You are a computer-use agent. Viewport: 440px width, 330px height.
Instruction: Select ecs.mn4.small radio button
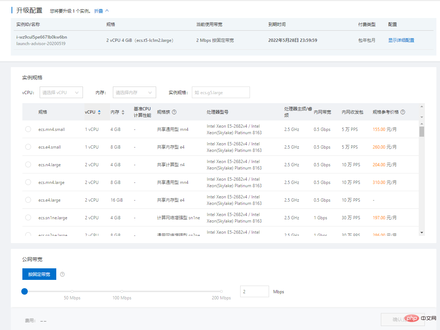(28, 129)
